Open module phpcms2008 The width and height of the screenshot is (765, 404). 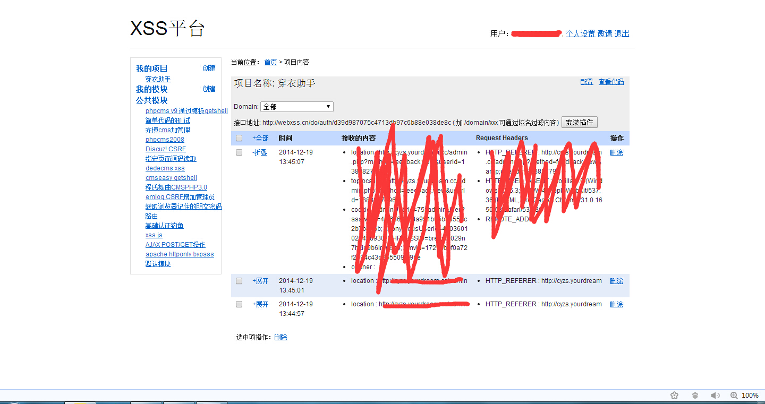point(165,140)
